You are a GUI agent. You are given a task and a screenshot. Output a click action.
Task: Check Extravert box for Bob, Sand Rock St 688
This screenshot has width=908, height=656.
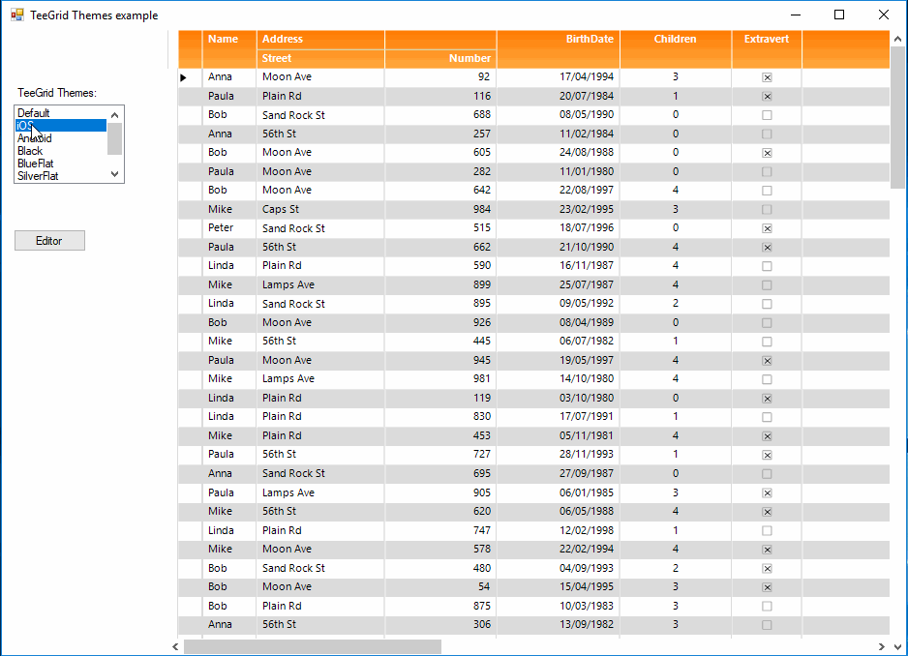[767, 115]
